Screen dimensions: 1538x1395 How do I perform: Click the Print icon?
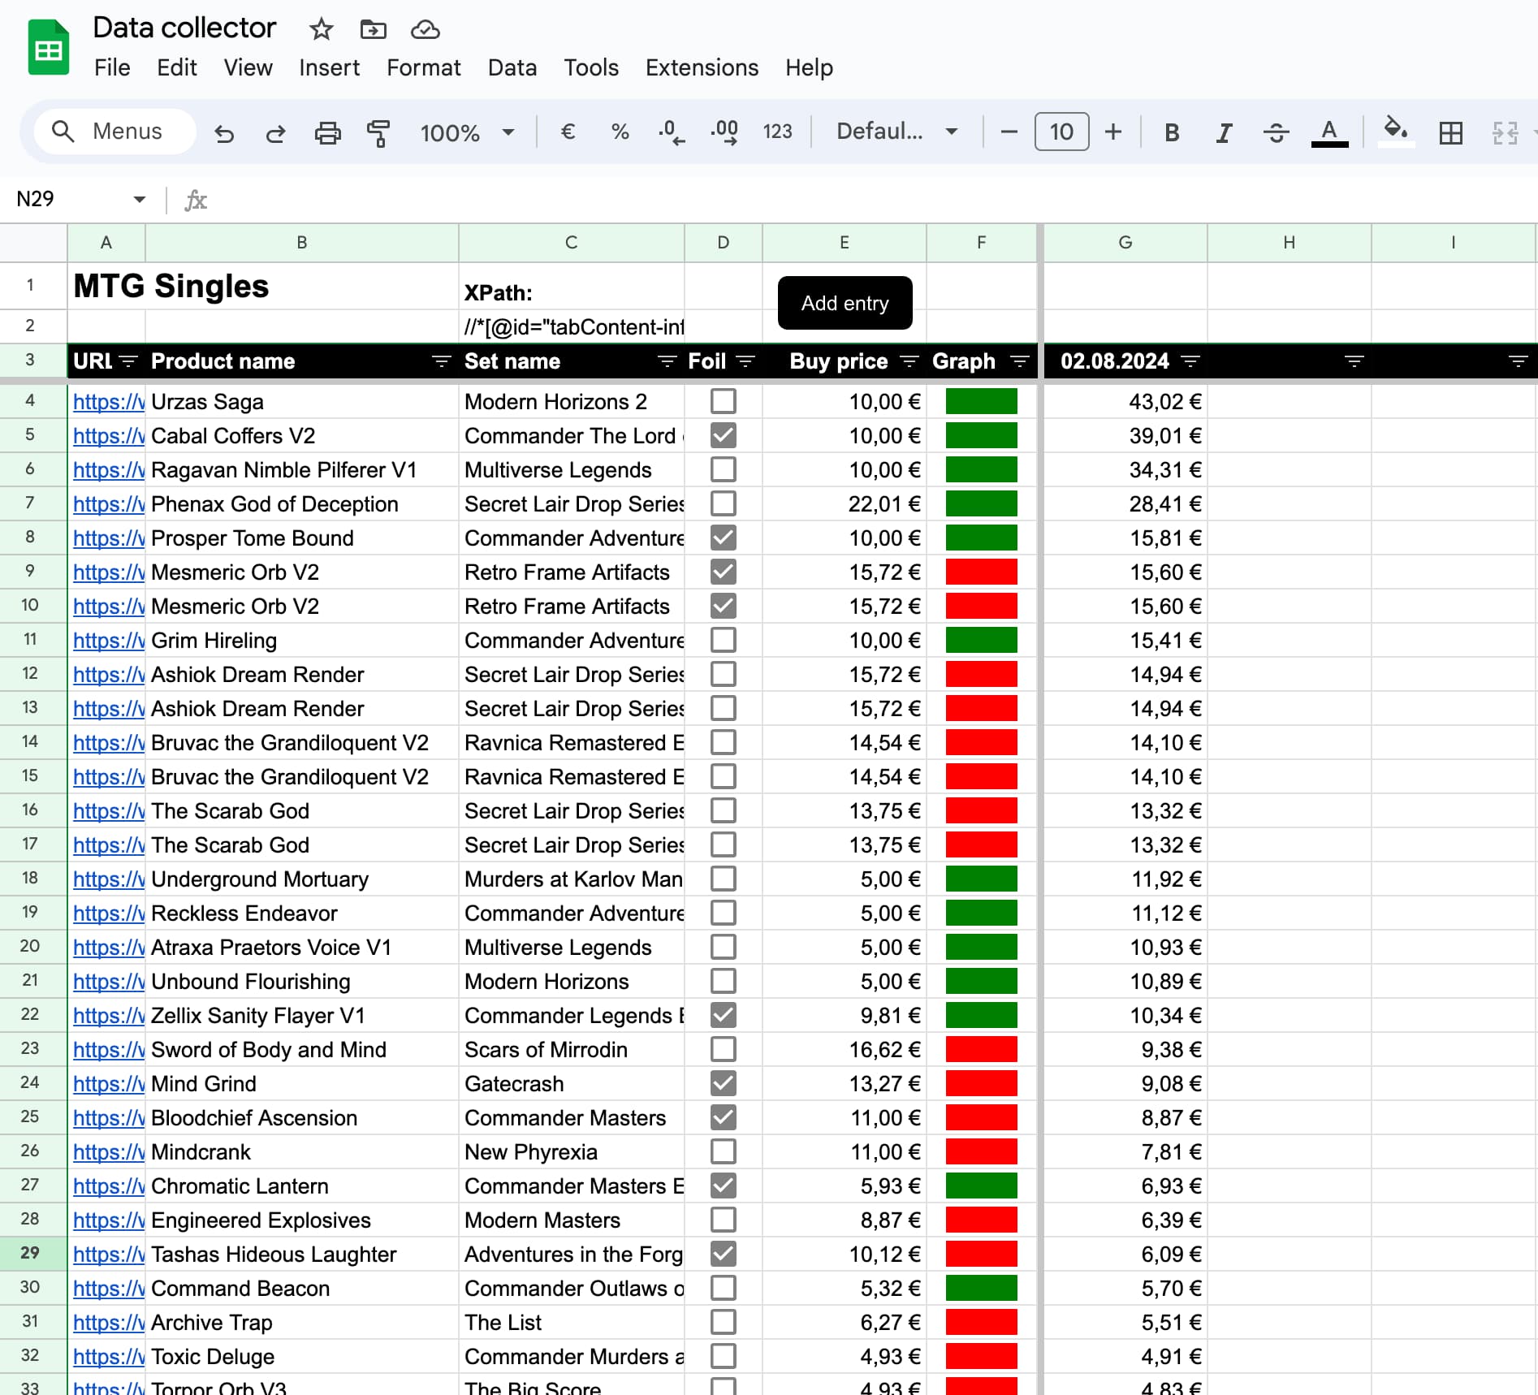point(327,132)
